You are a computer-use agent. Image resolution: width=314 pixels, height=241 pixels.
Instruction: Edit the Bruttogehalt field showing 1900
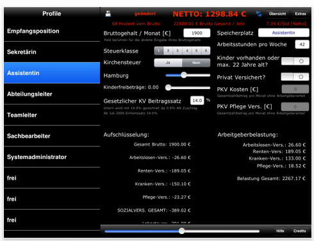click(x=197, y=33)
